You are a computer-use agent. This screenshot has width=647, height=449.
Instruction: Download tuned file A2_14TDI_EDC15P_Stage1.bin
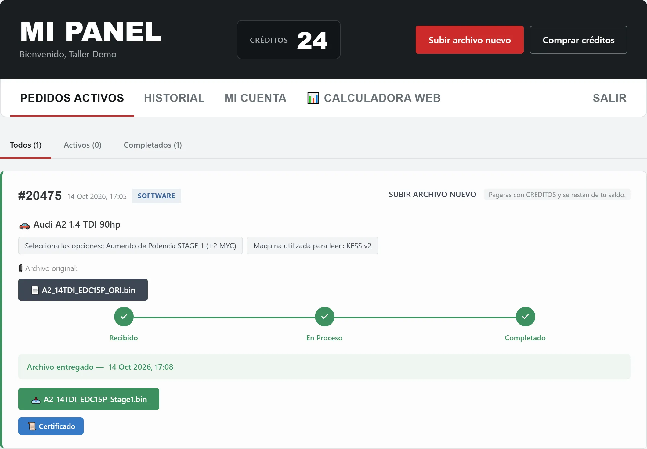[x=89, y=399]
